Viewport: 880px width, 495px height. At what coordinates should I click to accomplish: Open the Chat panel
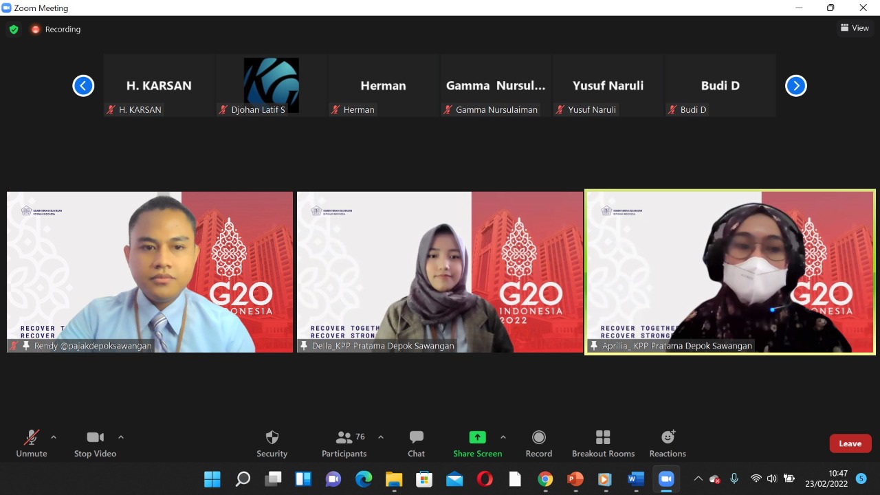(x=416, y=443)
